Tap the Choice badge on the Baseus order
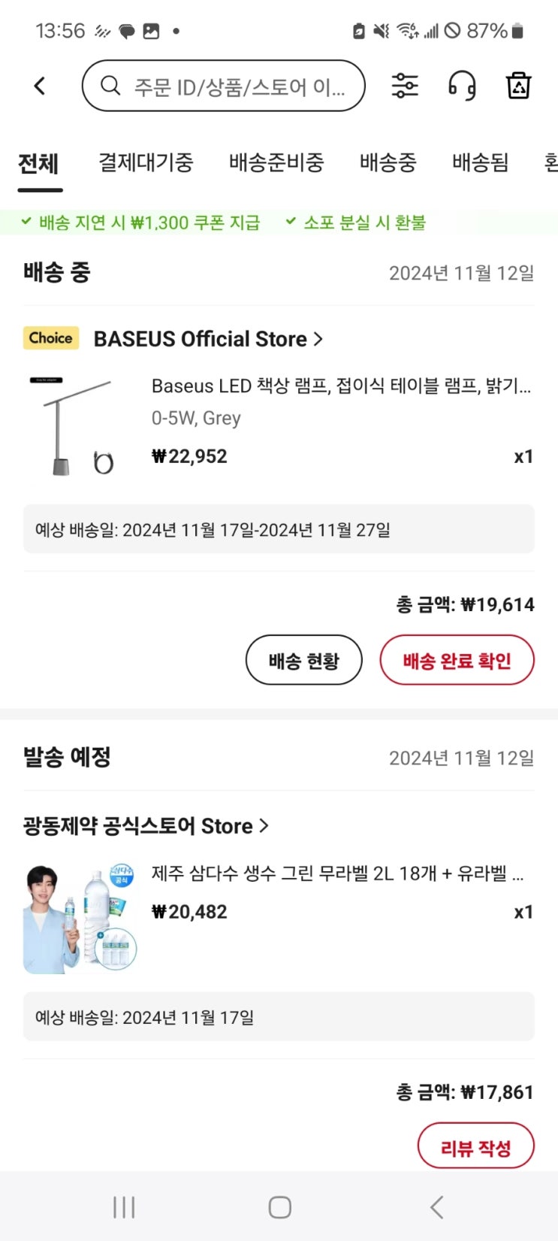 (x=51, y=338)
